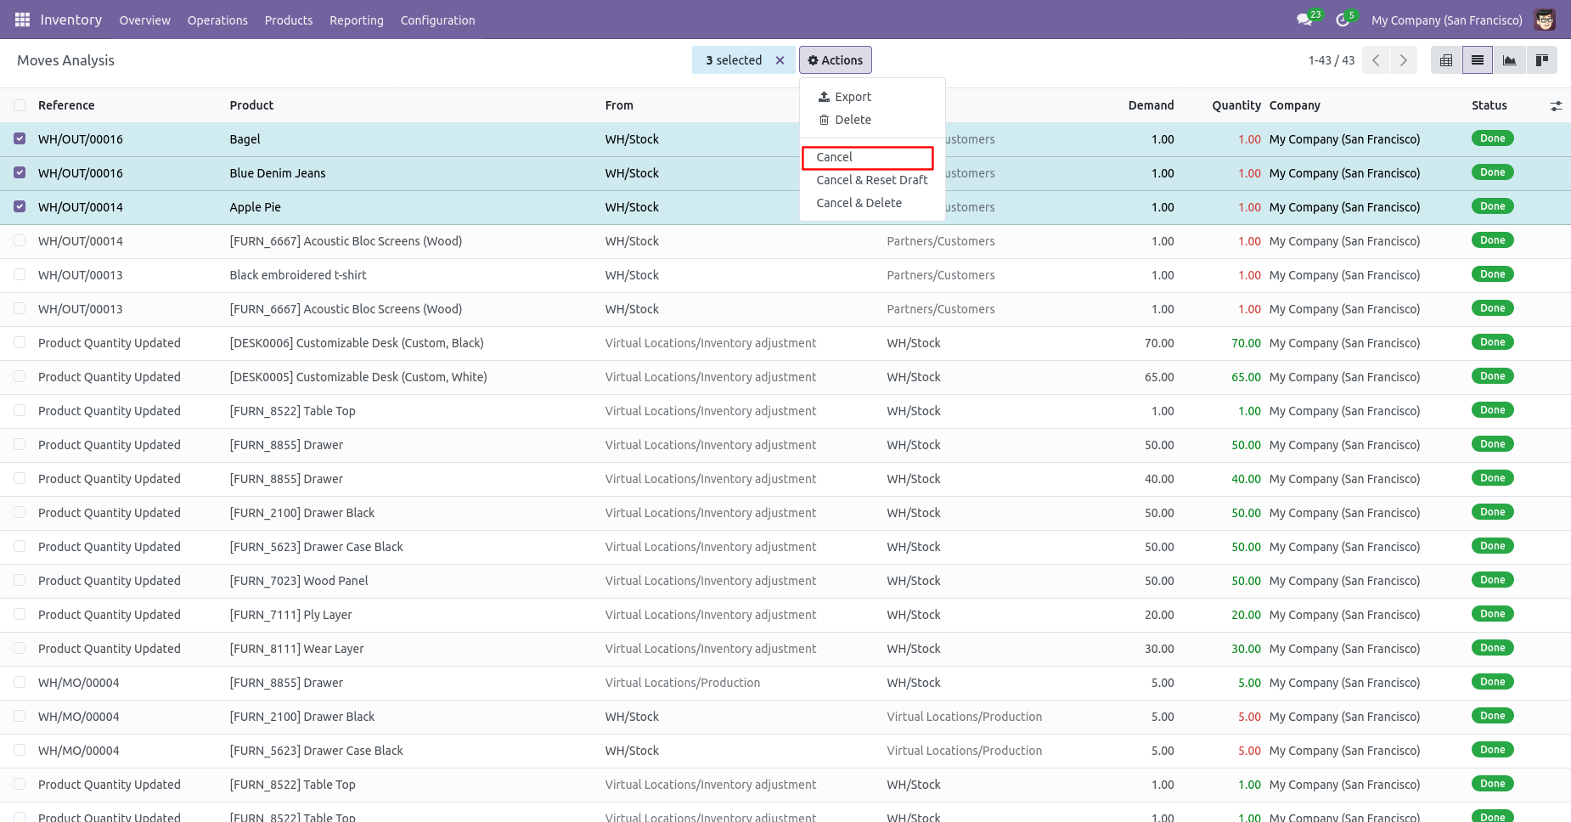Toggle the select-all checkbox in table header

point(20,105)
